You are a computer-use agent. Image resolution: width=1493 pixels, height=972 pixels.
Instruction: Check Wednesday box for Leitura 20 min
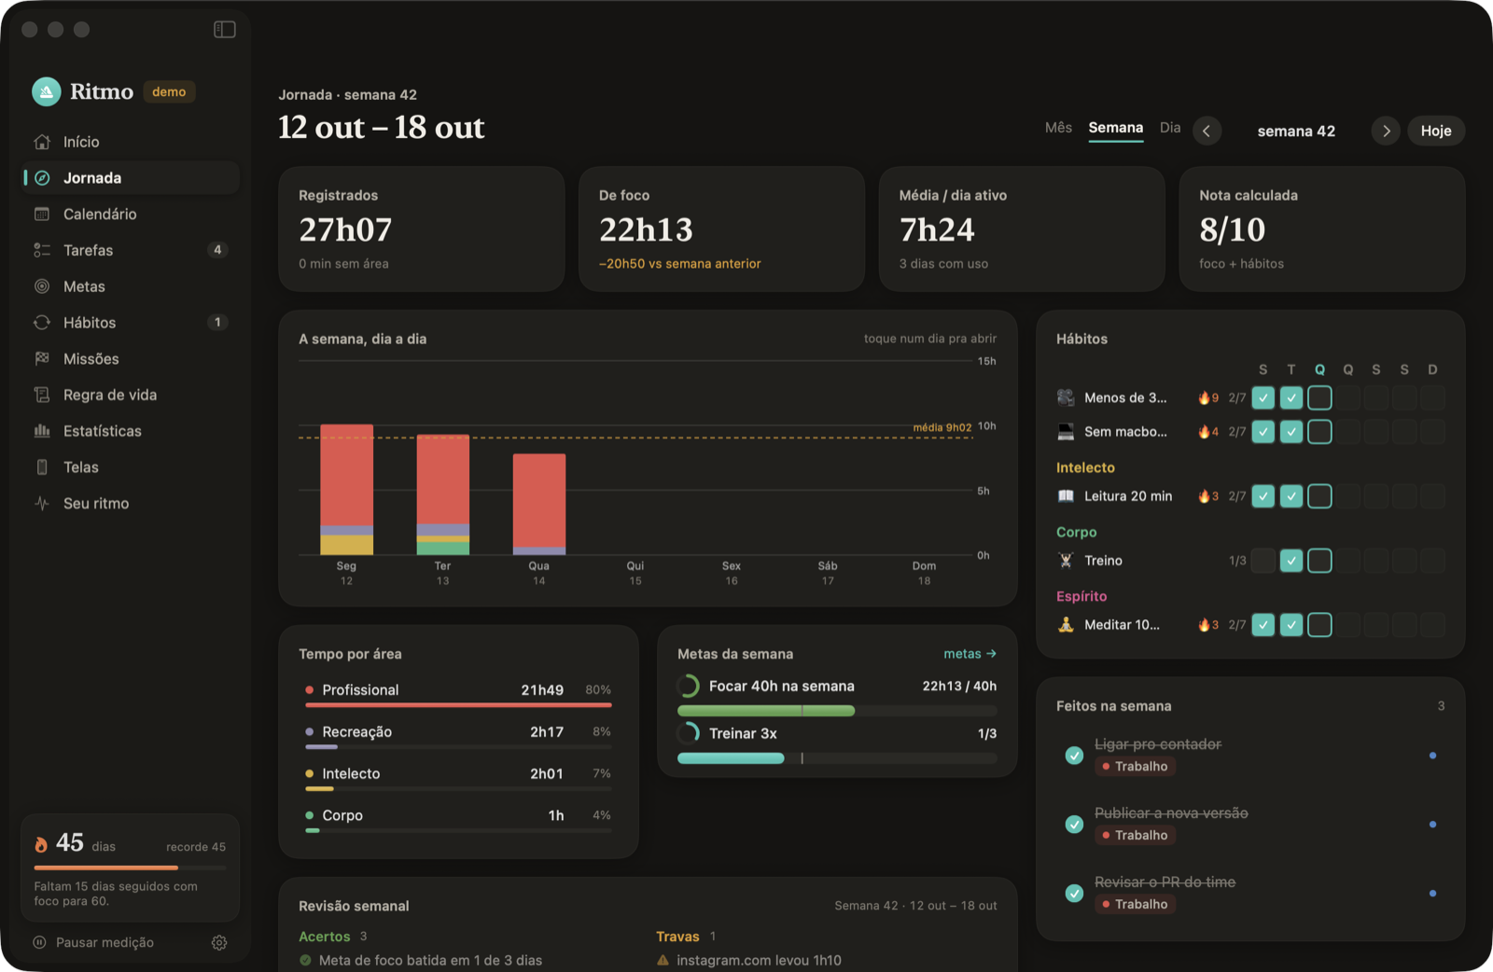click(1319, 496)
